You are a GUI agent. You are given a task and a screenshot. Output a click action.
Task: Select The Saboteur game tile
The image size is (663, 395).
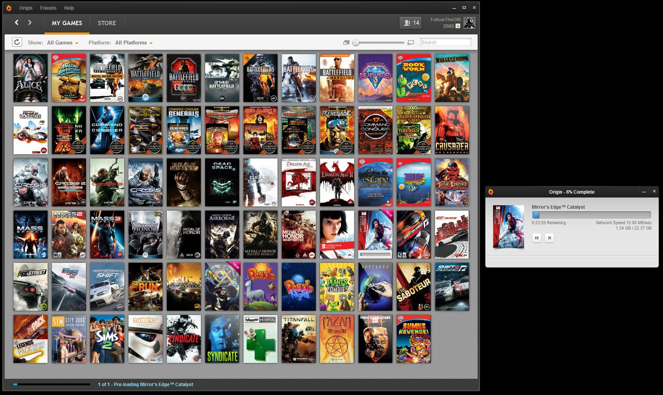click(414, 287)
